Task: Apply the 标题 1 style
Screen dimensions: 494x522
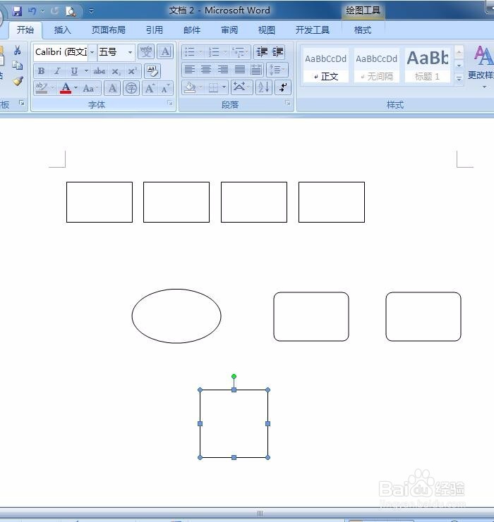Action: pos(427,66)
